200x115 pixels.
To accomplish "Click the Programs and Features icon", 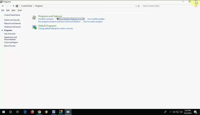I will [34, 18].
